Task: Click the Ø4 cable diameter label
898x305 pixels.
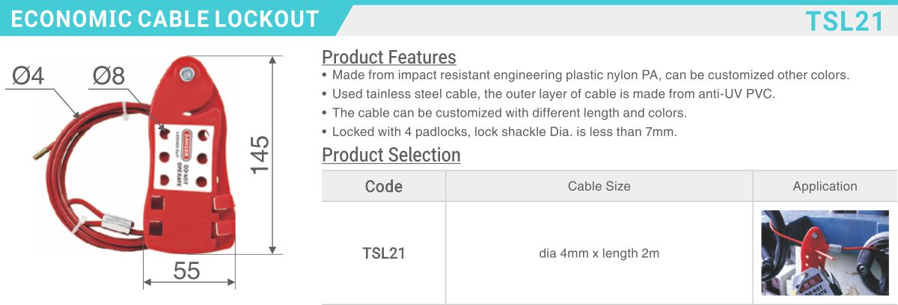Action: point(29,76)
